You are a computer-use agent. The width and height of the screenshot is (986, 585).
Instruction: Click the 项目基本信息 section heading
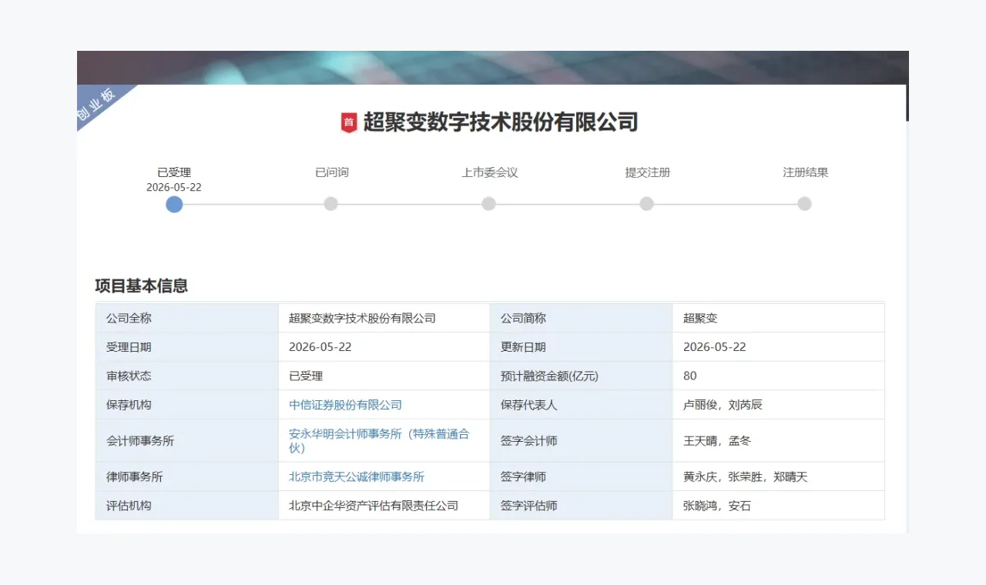[x=141, y=286]
